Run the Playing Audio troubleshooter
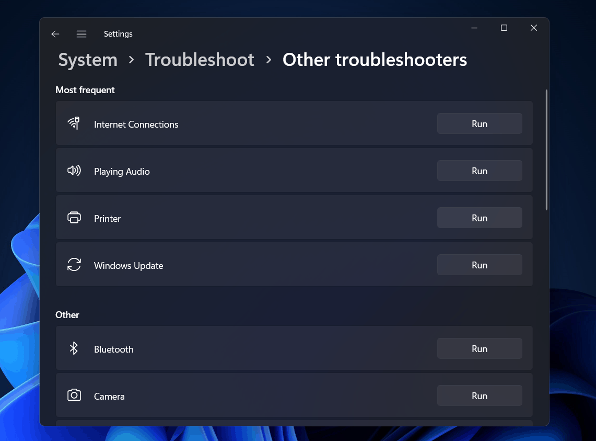This screenshot has height=441, width=596. point(479,171)
